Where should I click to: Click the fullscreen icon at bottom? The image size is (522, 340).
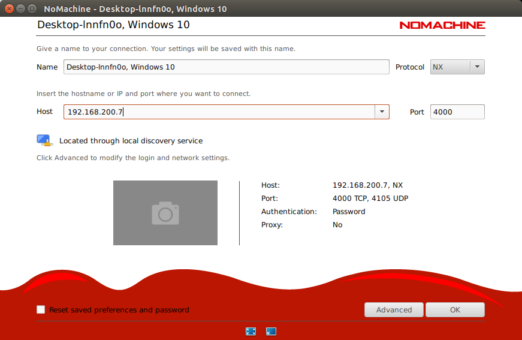251,332
